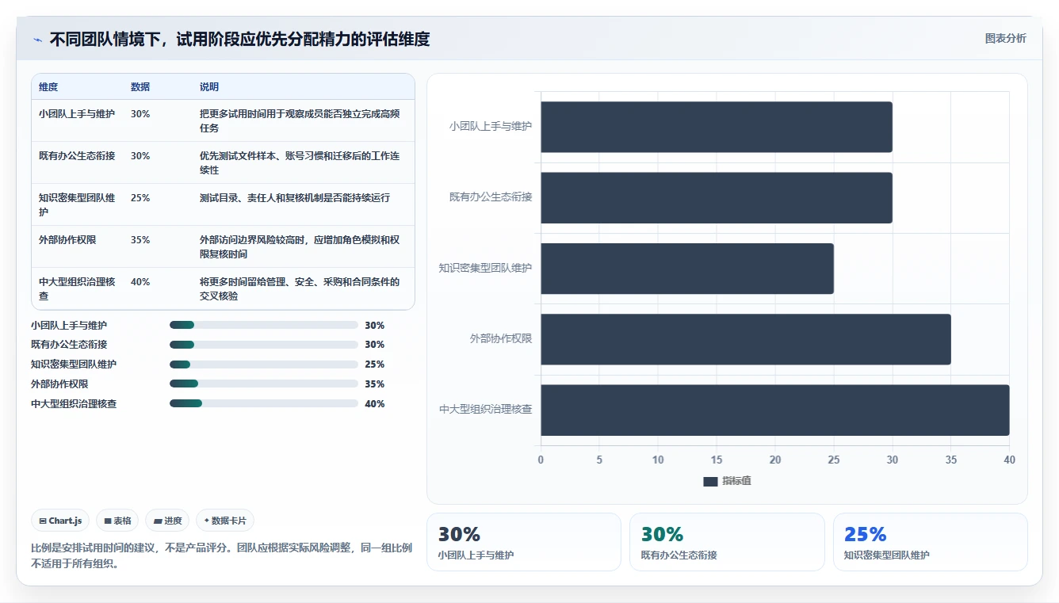
Task: Toggle the 指标值 legend entry
Action: (x=727, y=481)
